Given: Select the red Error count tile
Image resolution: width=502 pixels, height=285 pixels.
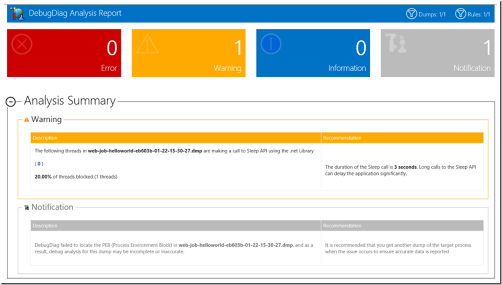Looking at the screenshot, I should click(x=64, y=53).
